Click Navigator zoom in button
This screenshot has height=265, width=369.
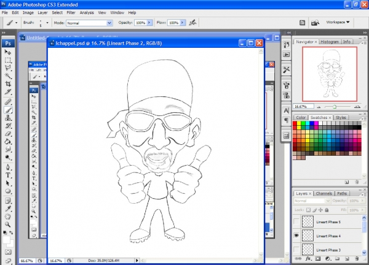coord(357,107)
